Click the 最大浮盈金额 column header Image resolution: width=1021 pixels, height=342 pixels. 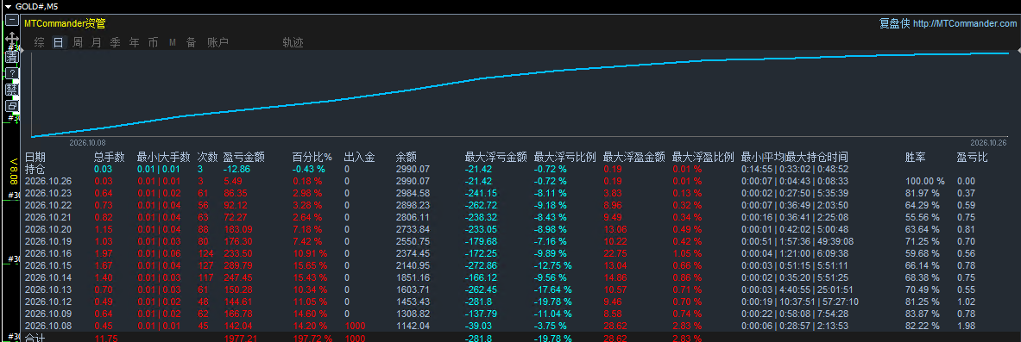(x=634, y=157)
